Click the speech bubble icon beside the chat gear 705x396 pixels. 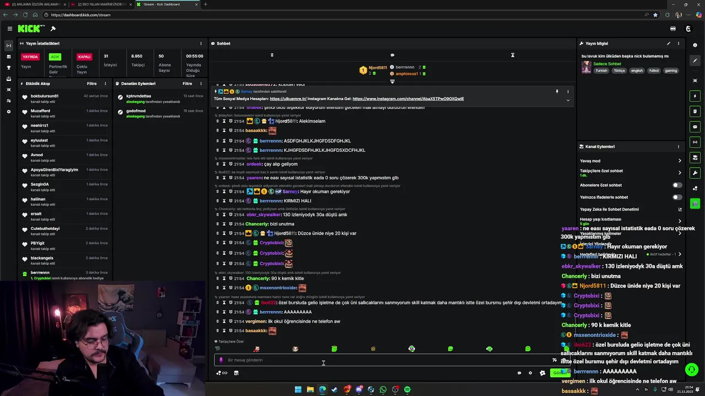coord(519,373)
